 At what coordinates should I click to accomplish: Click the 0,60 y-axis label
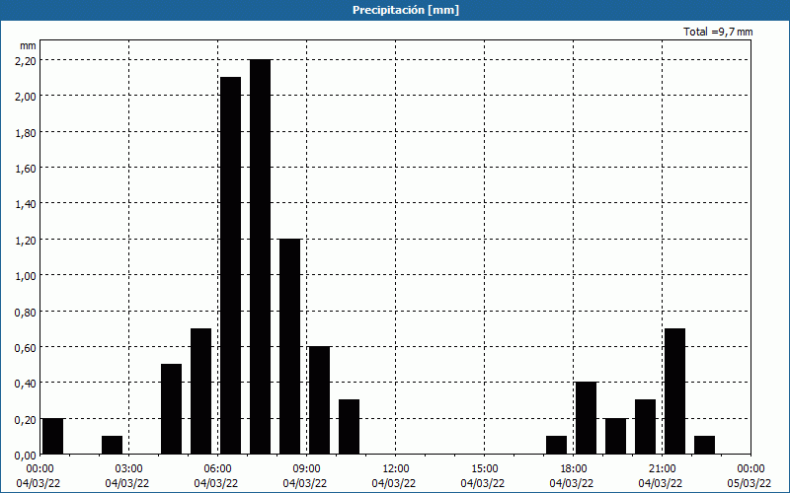click(26, 348)
